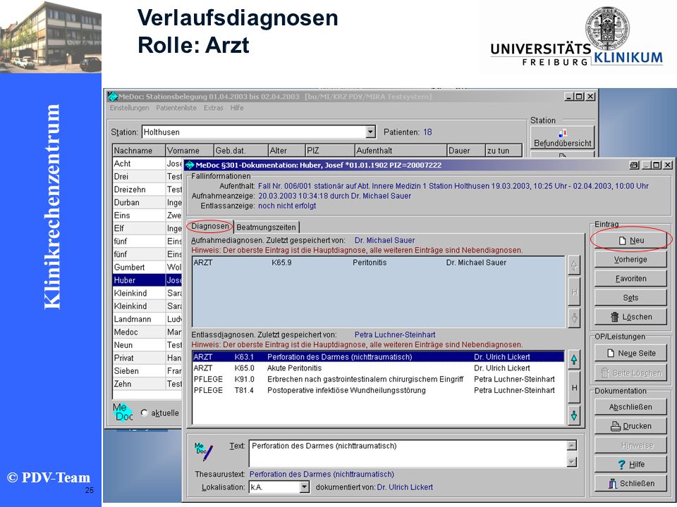677x507 pixels.
Task: Expand the Station dropdown showing Holthusen
Action: [x=370, y=132]
